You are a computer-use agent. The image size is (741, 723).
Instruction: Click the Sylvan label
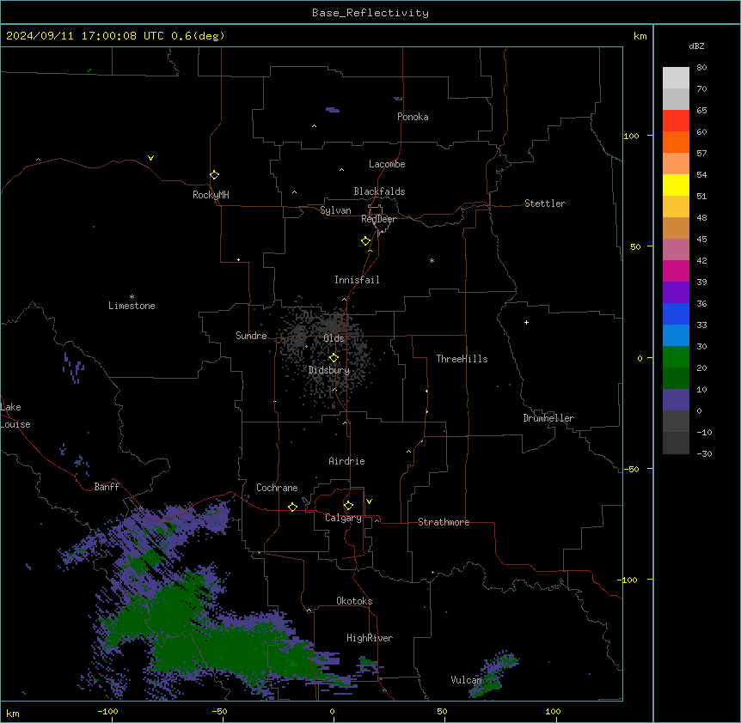pos(335,210)
